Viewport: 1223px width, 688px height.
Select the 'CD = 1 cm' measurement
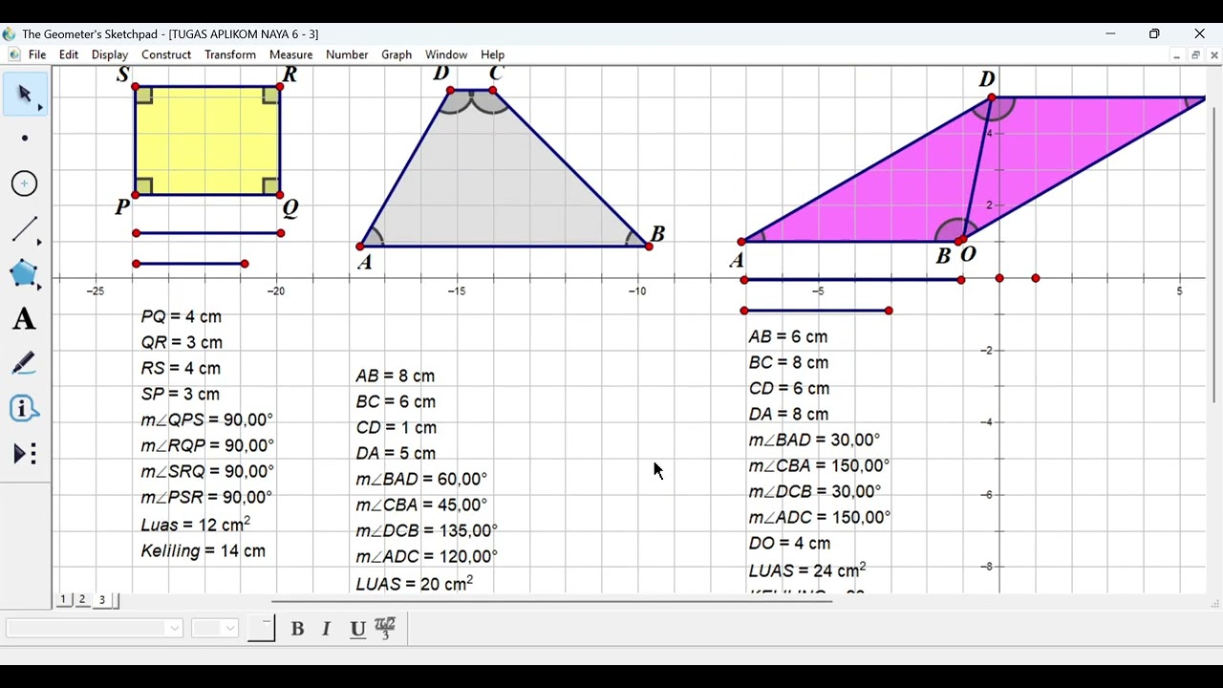coord(397,427)
